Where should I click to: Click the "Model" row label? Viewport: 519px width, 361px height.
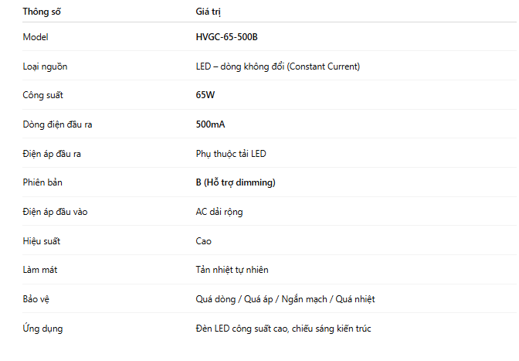pos(36,37)
